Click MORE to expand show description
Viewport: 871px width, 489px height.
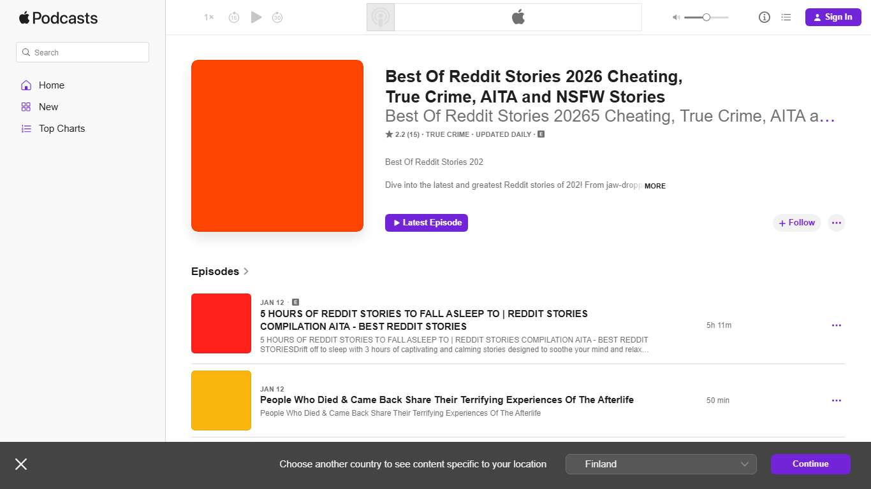[x=655, y=186]
